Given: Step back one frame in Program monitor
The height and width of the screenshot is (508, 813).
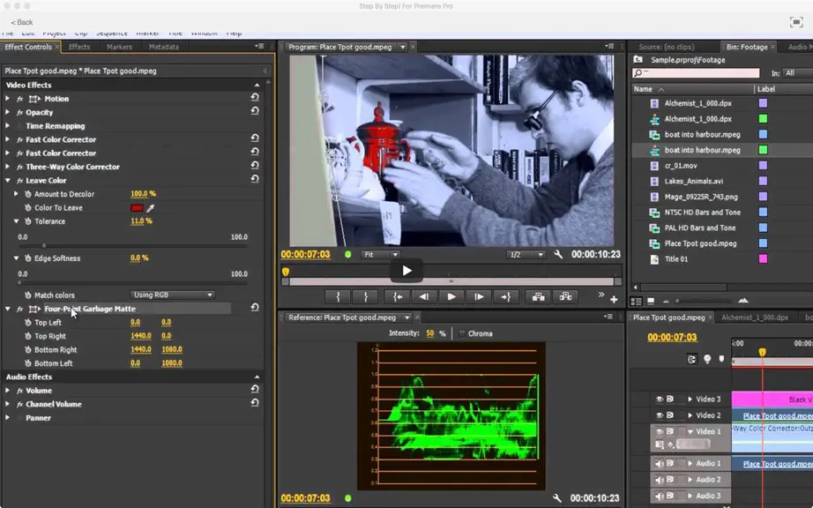Looking at the screenshot, I should tap(424, 297).
